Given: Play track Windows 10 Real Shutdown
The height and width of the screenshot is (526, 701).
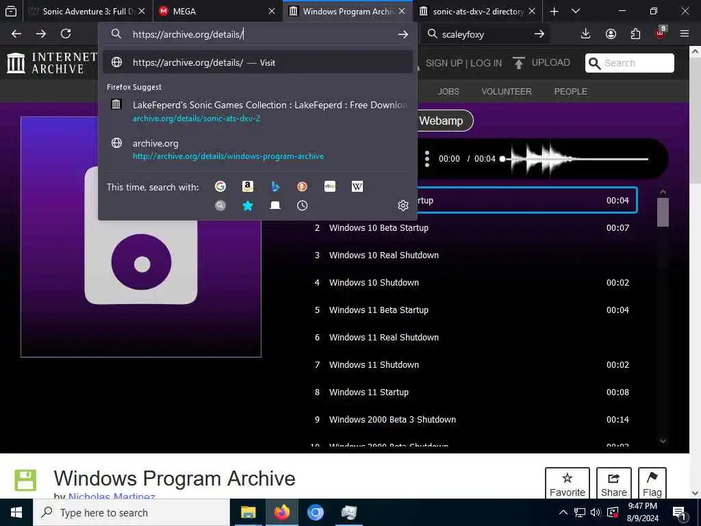Looking at the screenshot, I should pyautogui.click(x=472, y=255).
